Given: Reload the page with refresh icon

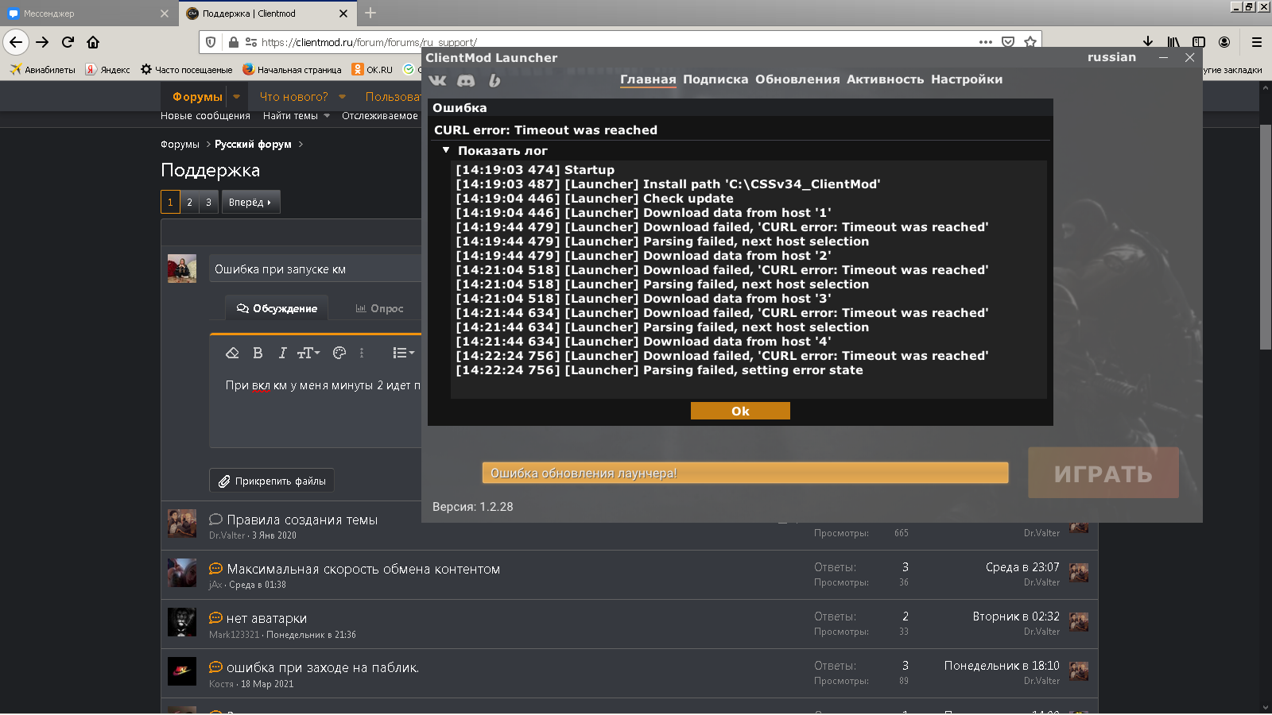Looking at the screenshot, I should pos(68,42).
